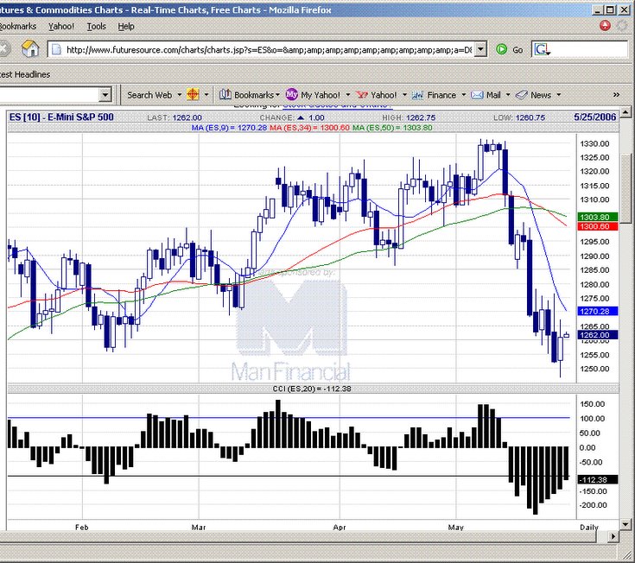The height and width of the screenshot is (563, 635).
Task: Expand the Search Web dropdown arrow
Action: (180, 95)
